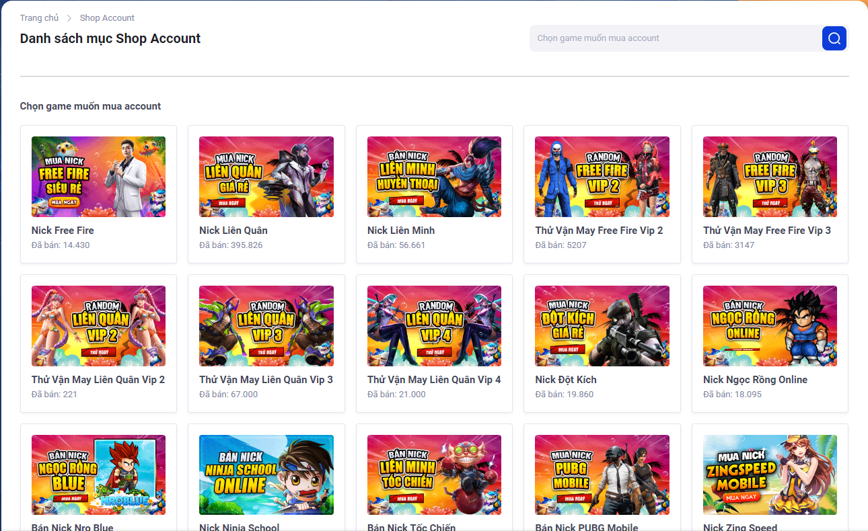Select the Liên Minh Huyền Thoại banner

coord(434,177)
